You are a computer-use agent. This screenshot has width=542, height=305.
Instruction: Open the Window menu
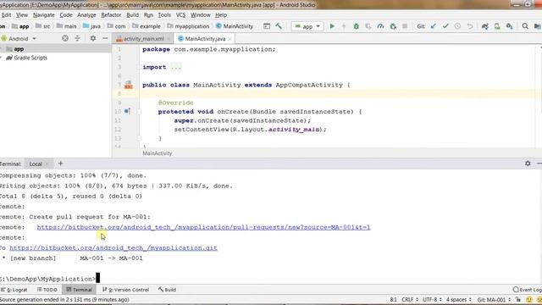point(201,15)
